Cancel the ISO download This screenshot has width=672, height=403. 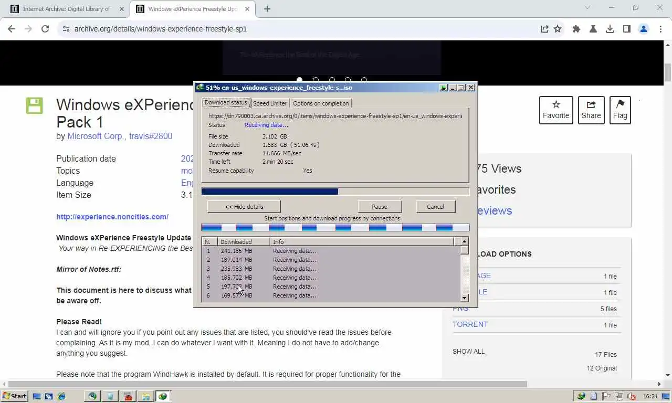pos(435,207)
